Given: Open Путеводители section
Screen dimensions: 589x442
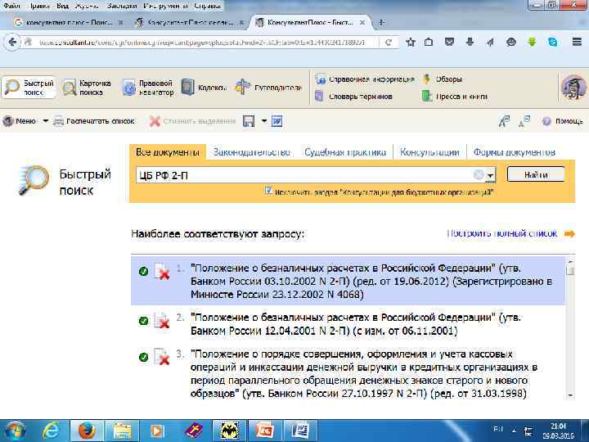Looking at the screenshot, I should point(268,88).
